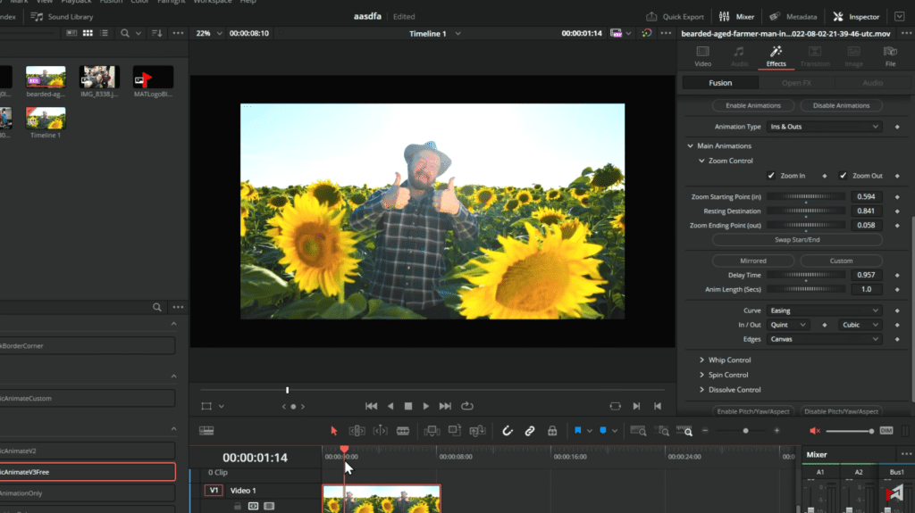The image size is (915, 513).
Task: Open Edges dropdown set to Canvas
Action: coord(823,339)
